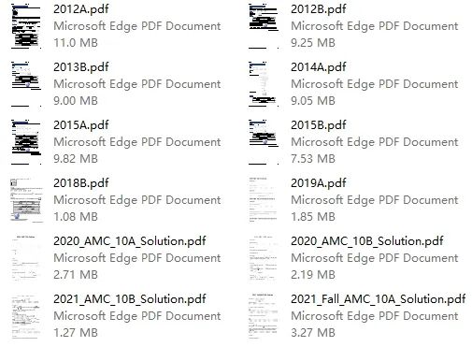Select the 2019A.pdf file name

tap(319, 183)
